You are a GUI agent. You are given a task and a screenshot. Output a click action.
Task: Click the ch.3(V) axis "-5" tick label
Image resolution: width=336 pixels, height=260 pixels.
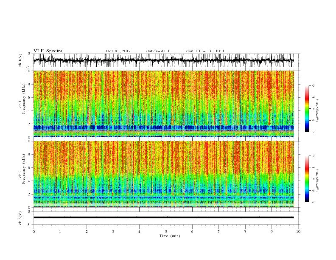29,225
